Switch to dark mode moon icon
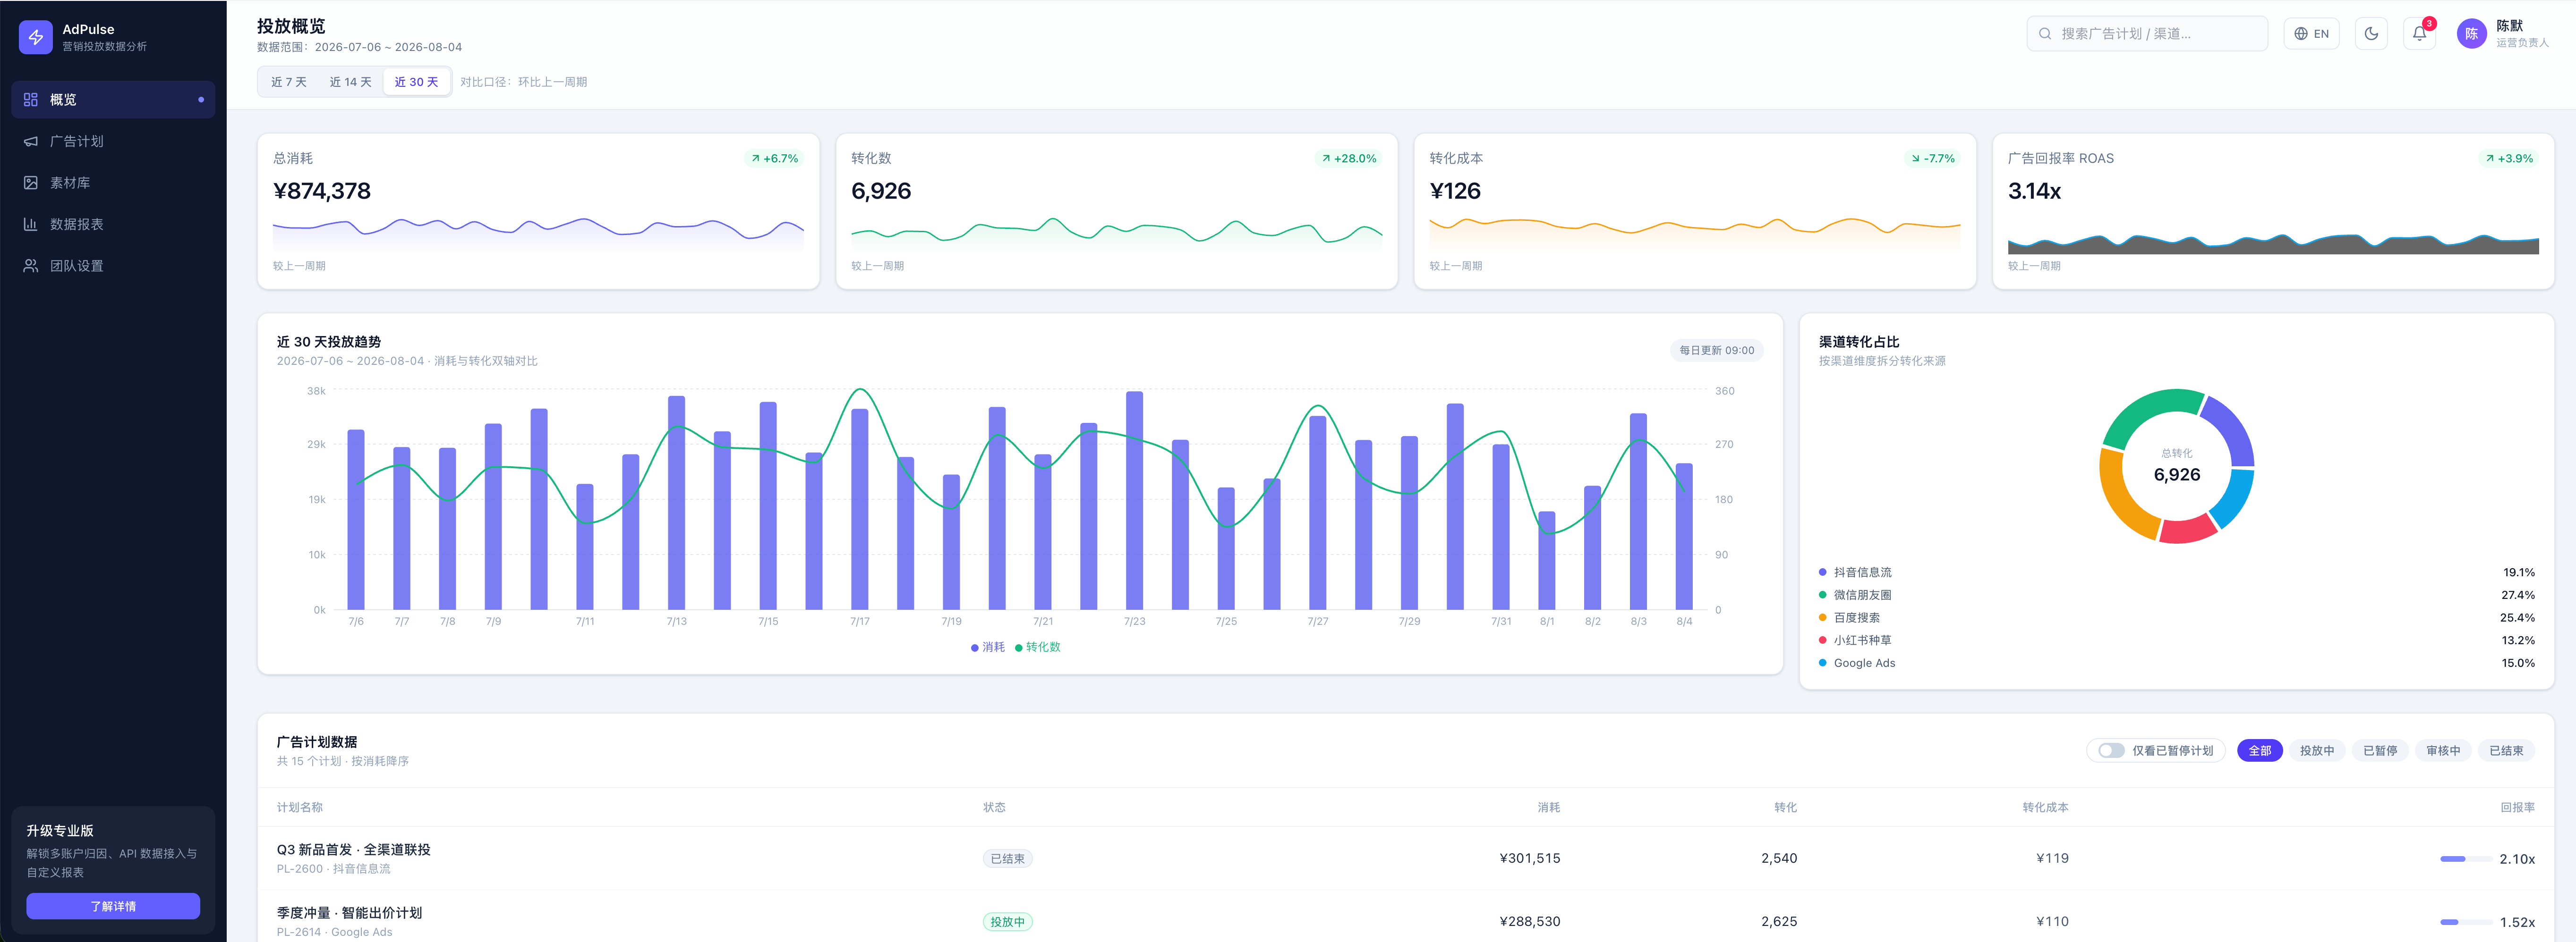 click(2371, 33)
